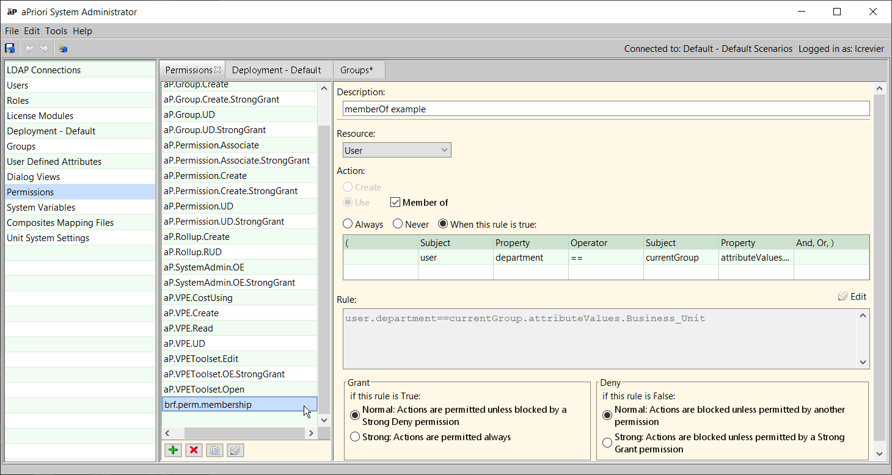
Task: Delete permission using the red X icon
Action: pos(194,450)
